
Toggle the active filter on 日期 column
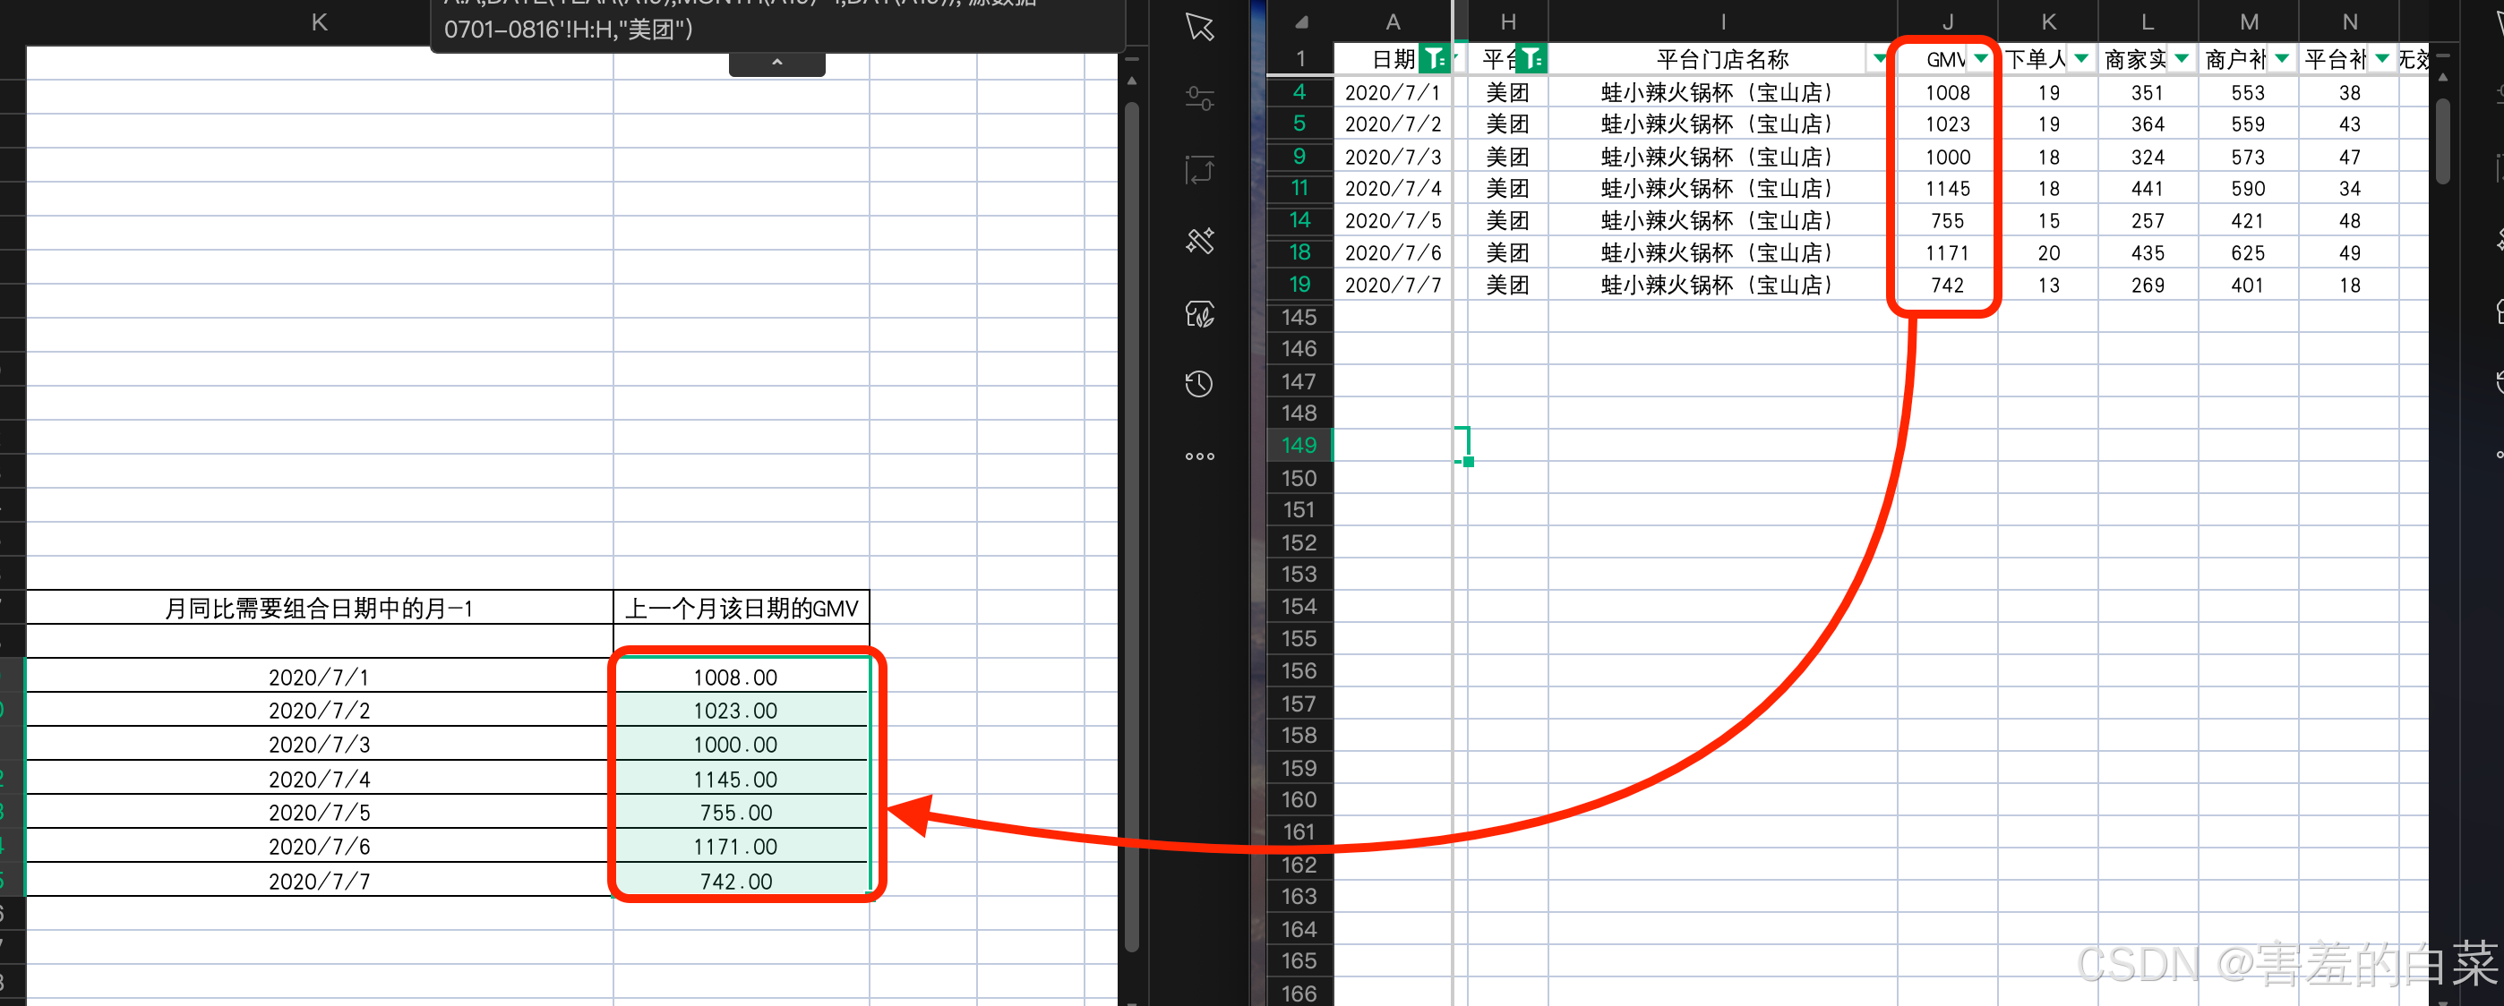(1434, 59)
